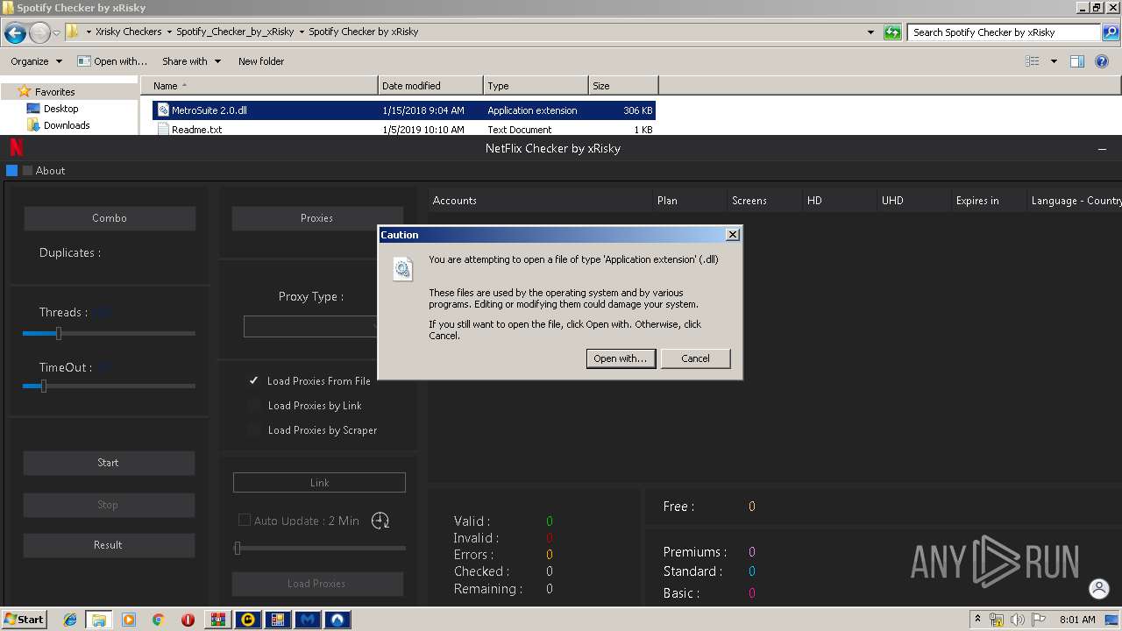Click the NordVPN taskbar icon
Screen dimensions: 1122x631
coord(337,620)
